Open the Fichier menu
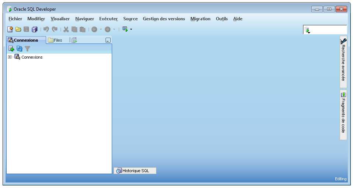This screenshot has width=353, height=188. pos(15,19)
